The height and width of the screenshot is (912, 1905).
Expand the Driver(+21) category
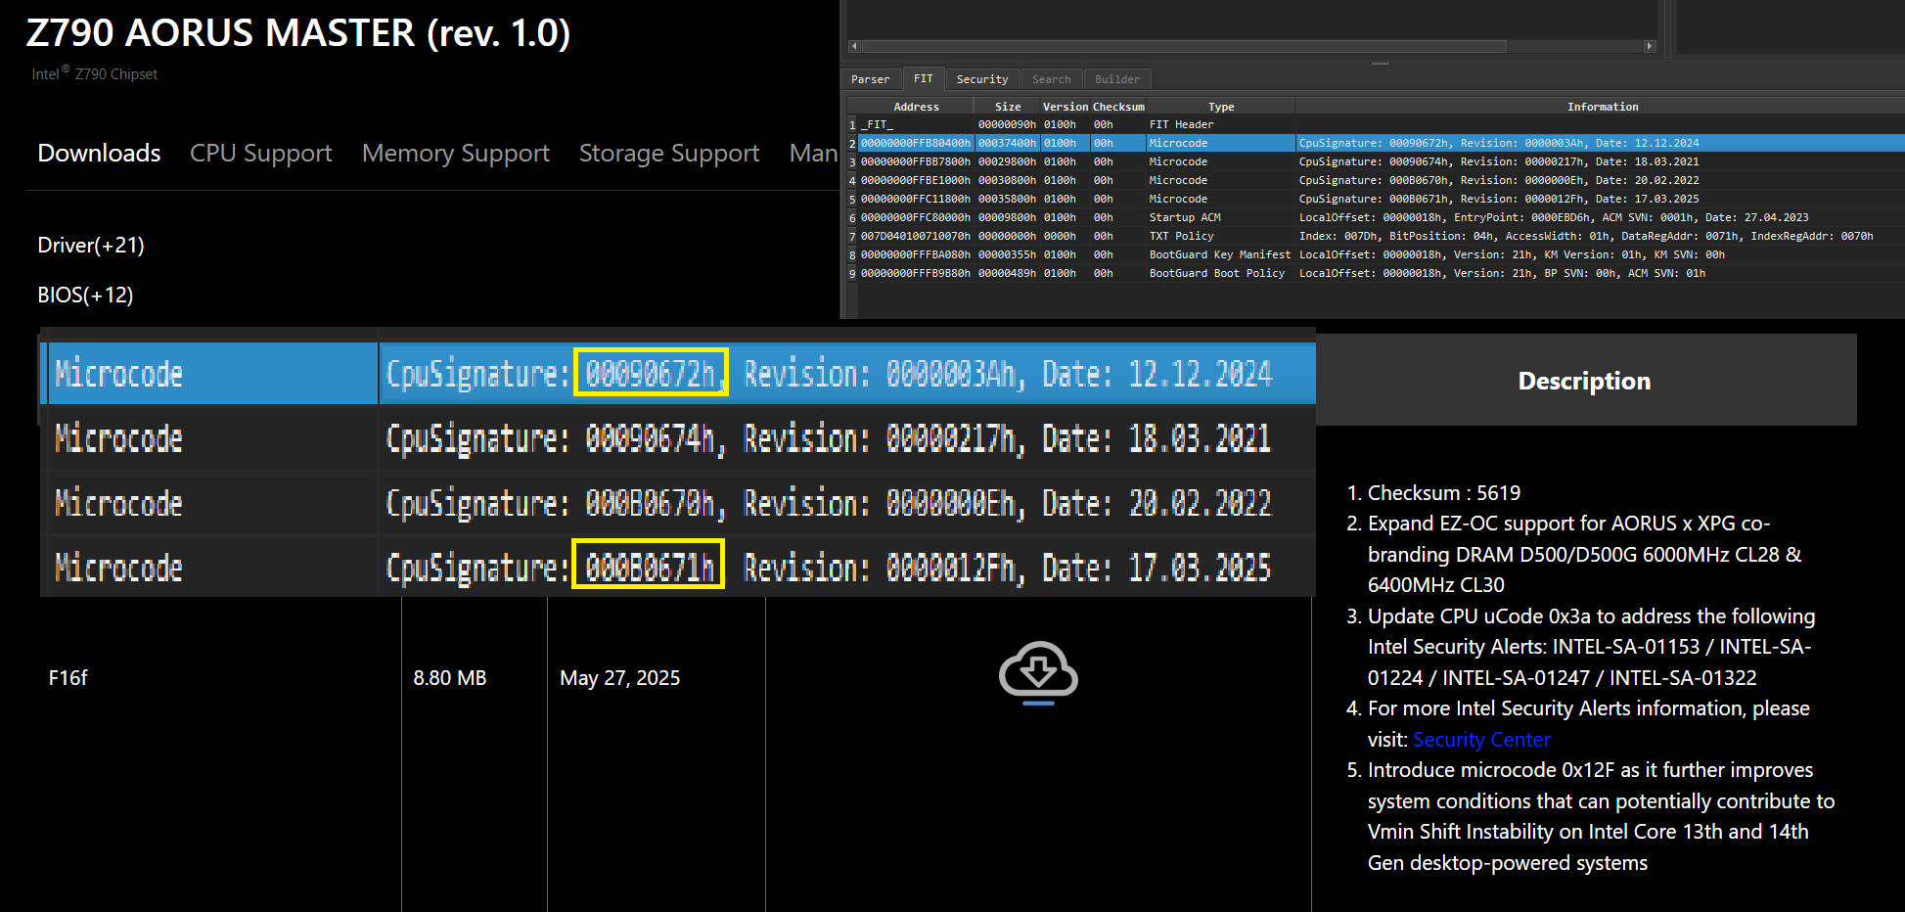91,246
